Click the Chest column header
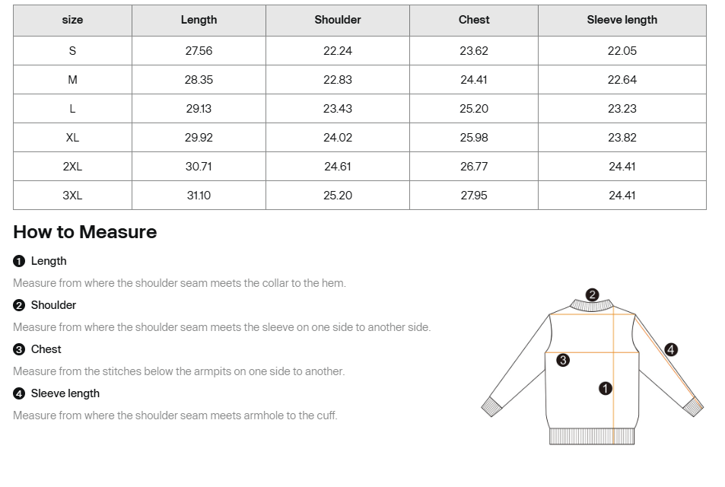725x487 pixels. click(474, 20)
